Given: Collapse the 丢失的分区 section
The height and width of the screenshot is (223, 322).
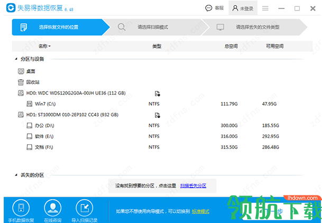Looking at the screenshot, I should (16, 175).
